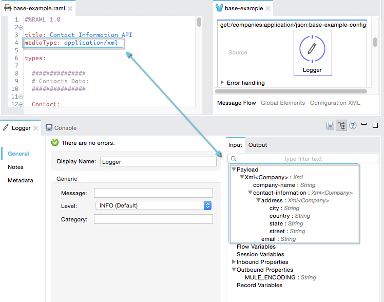Collapse the fold marker at line 2
384x302 pixels.
(x=21, y=27)
